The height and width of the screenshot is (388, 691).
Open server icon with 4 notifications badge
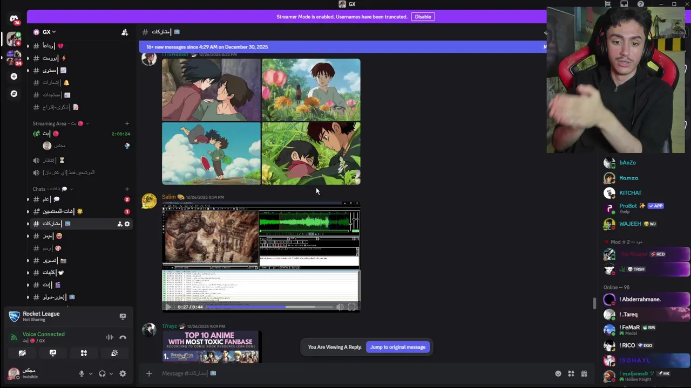click(x=13, y=39)
